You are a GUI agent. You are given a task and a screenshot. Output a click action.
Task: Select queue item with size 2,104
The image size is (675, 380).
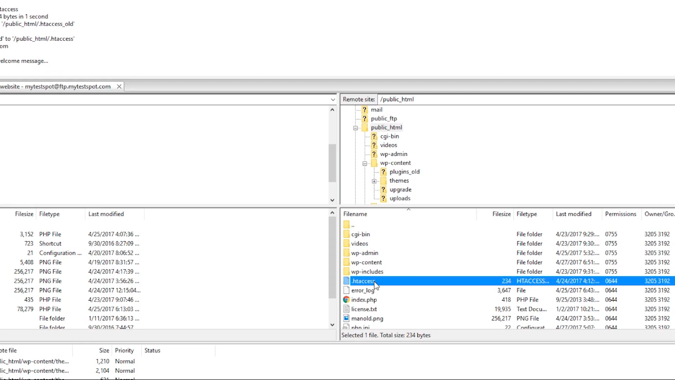(108, 371)
